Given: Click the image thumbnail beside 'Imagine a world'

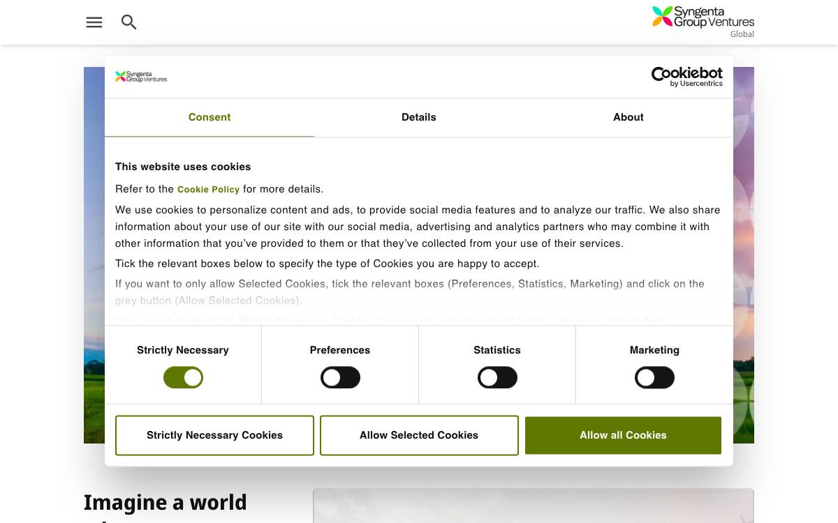Looking at the screenshot, I should click(534, 506).
